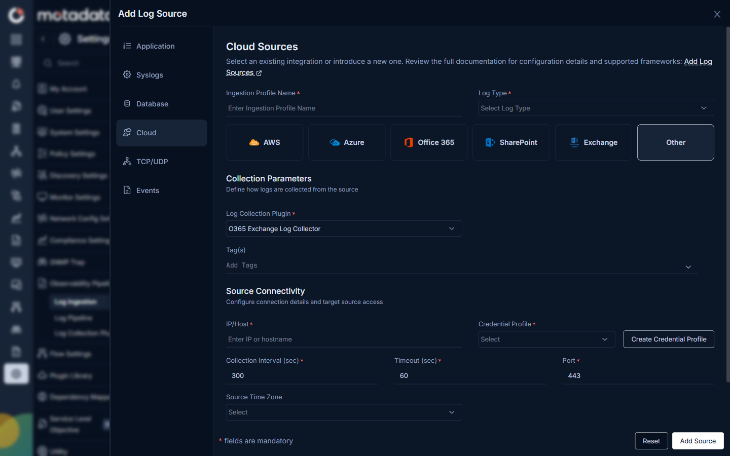730x456 pixels.
Task: Click the Timeout field showing 60
Action: (470, 375)
